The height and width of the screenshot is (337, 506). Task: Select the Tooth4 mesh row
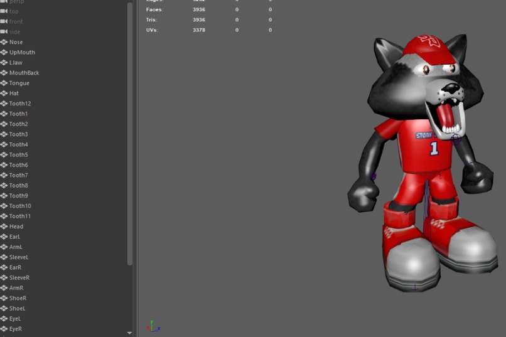click(x=18, y=144)
